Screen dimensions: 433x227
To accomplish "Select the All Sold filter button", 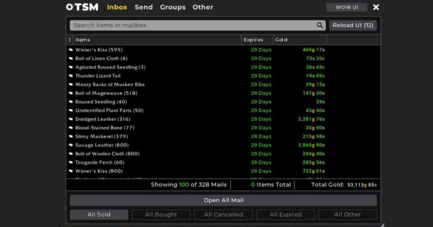I will point(99,214).
